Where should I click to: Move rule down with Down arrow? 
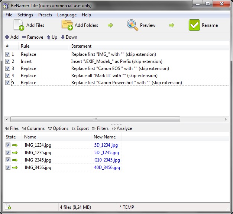[69, 37]
